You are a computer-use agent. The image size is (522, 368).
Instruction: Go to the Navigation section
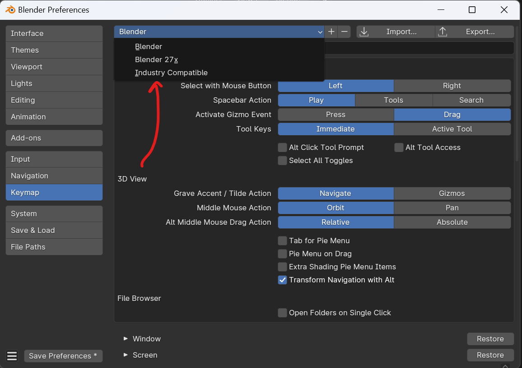pyautogui.click(x=54, y=176)
